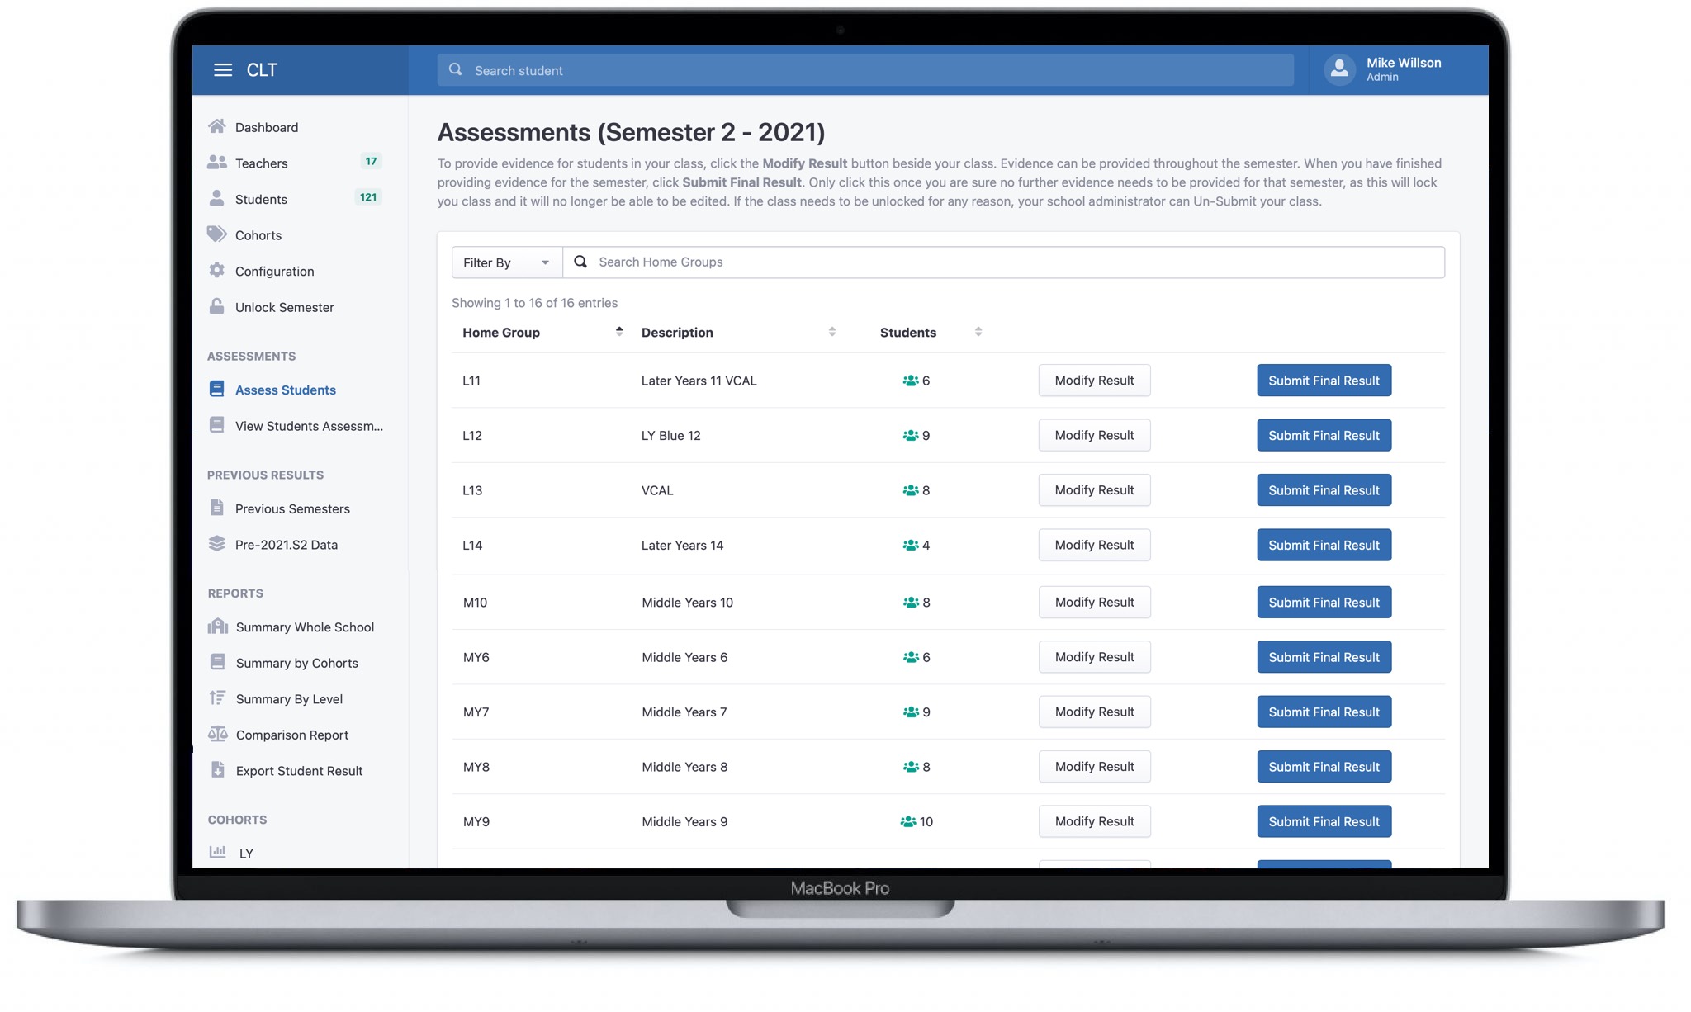The width and height of the screenshot is (1691, 1012).
Task: Click Pre-2021.S2 Data menu item
Action: pyautogui.click(x=287, y=543)
